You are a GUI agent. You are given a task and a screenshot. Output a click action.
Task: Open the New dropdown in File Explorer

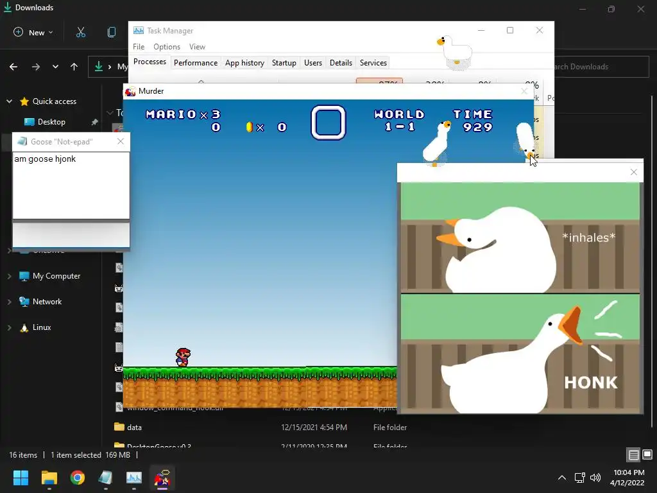(33, 32)
